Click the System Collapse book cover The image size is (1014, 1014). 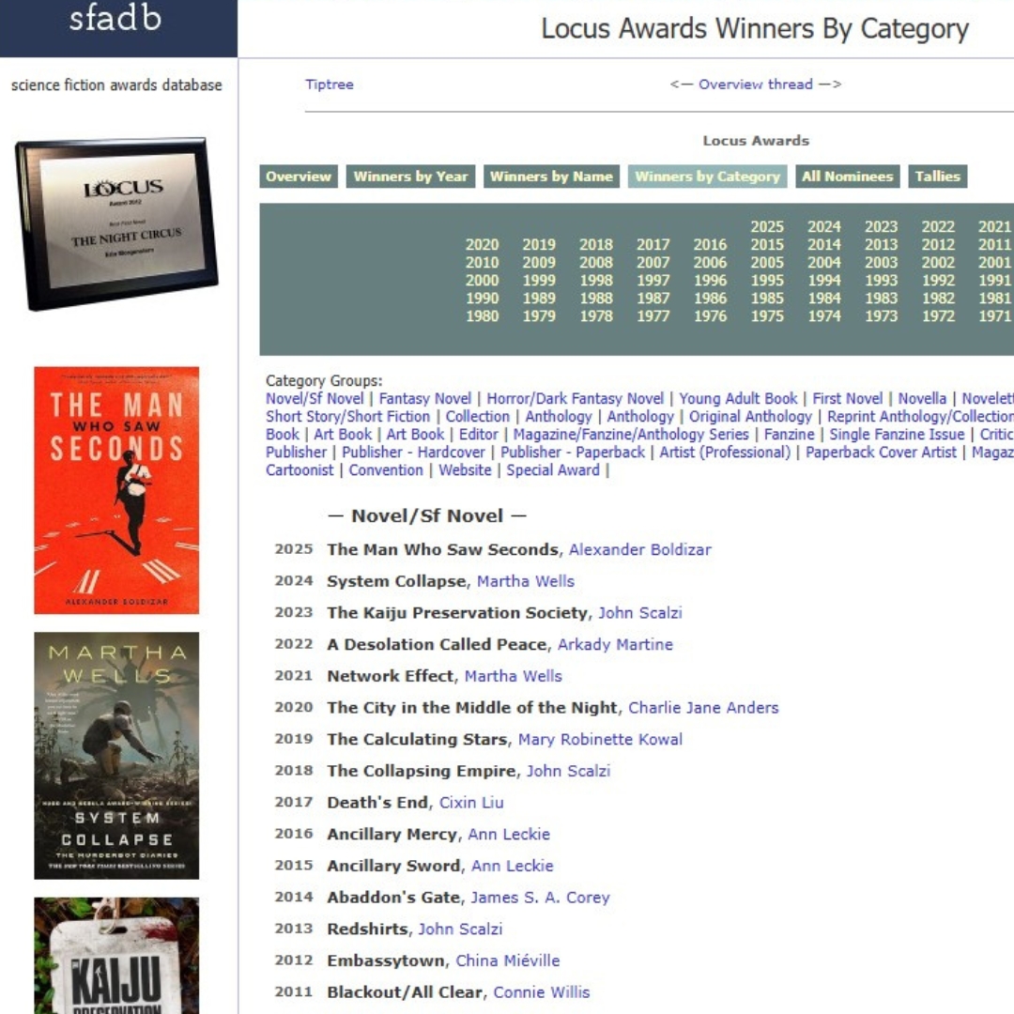116,755
